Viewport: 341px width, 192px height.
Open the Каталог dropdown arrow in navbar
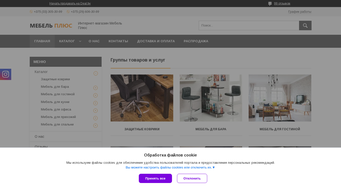[80, 41]
